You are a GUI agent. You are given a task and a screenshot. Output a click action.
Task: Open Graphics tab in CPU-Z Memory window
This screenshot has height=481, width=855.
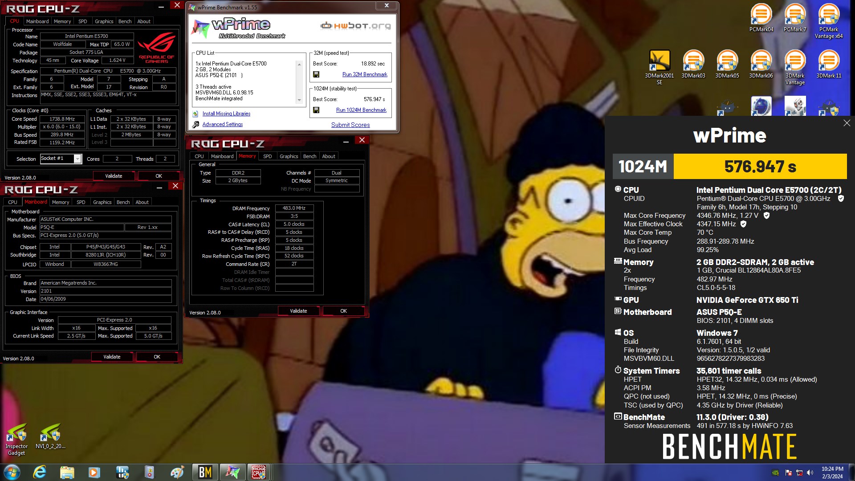[x=289, y=156]
